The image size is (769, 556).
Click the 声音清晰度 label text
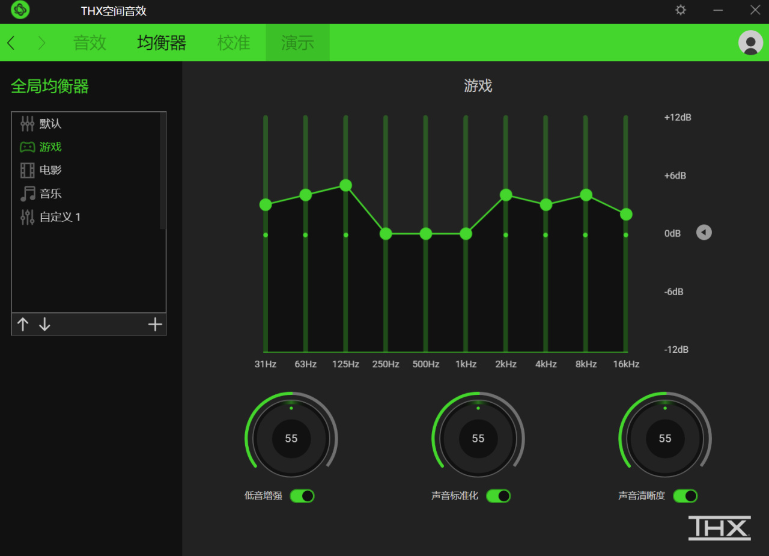[642, 496]
